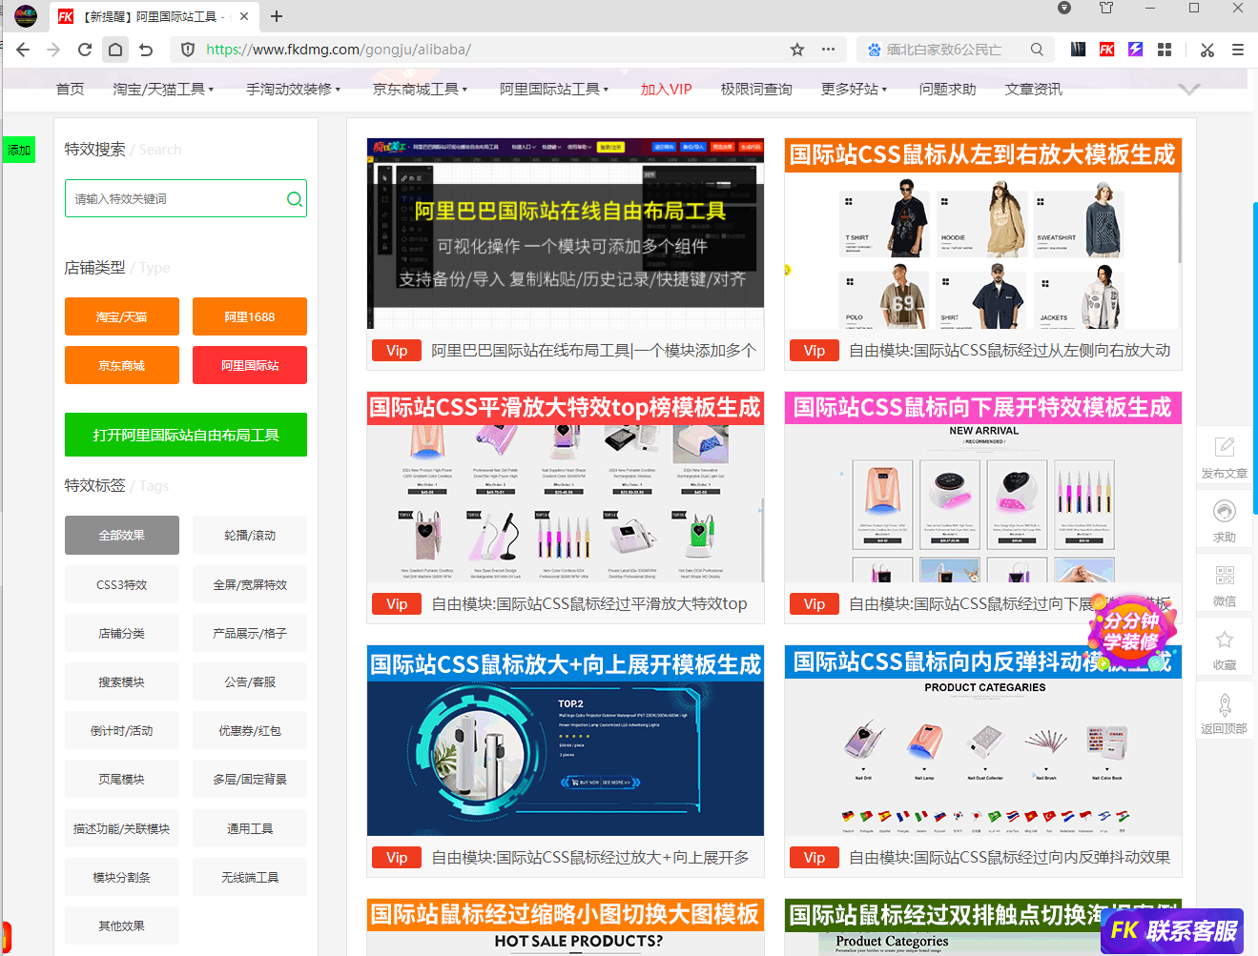Select the 店铺分类 tag filter
This screenshot has height=956, width=1258.
pyautogui.click(x=122, y=633)
